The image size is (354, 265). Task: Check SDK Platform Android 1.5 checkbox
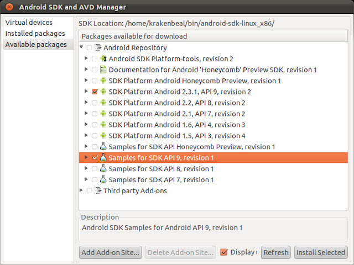pyautogui.click(x=95, y=136)
